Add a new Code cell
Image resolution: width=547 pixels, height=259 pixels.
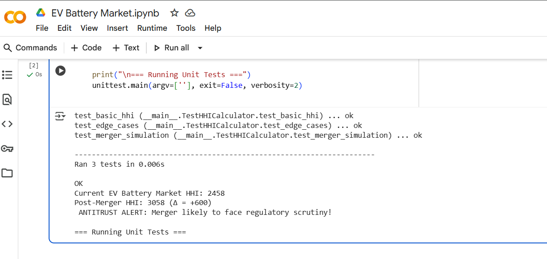(x=86, y=48)
